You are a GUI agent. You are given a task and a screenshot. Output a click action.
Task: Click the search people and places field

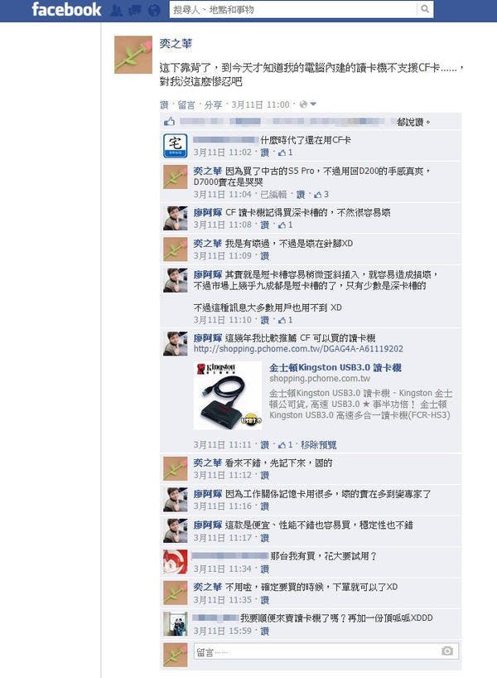pos(293,9)
